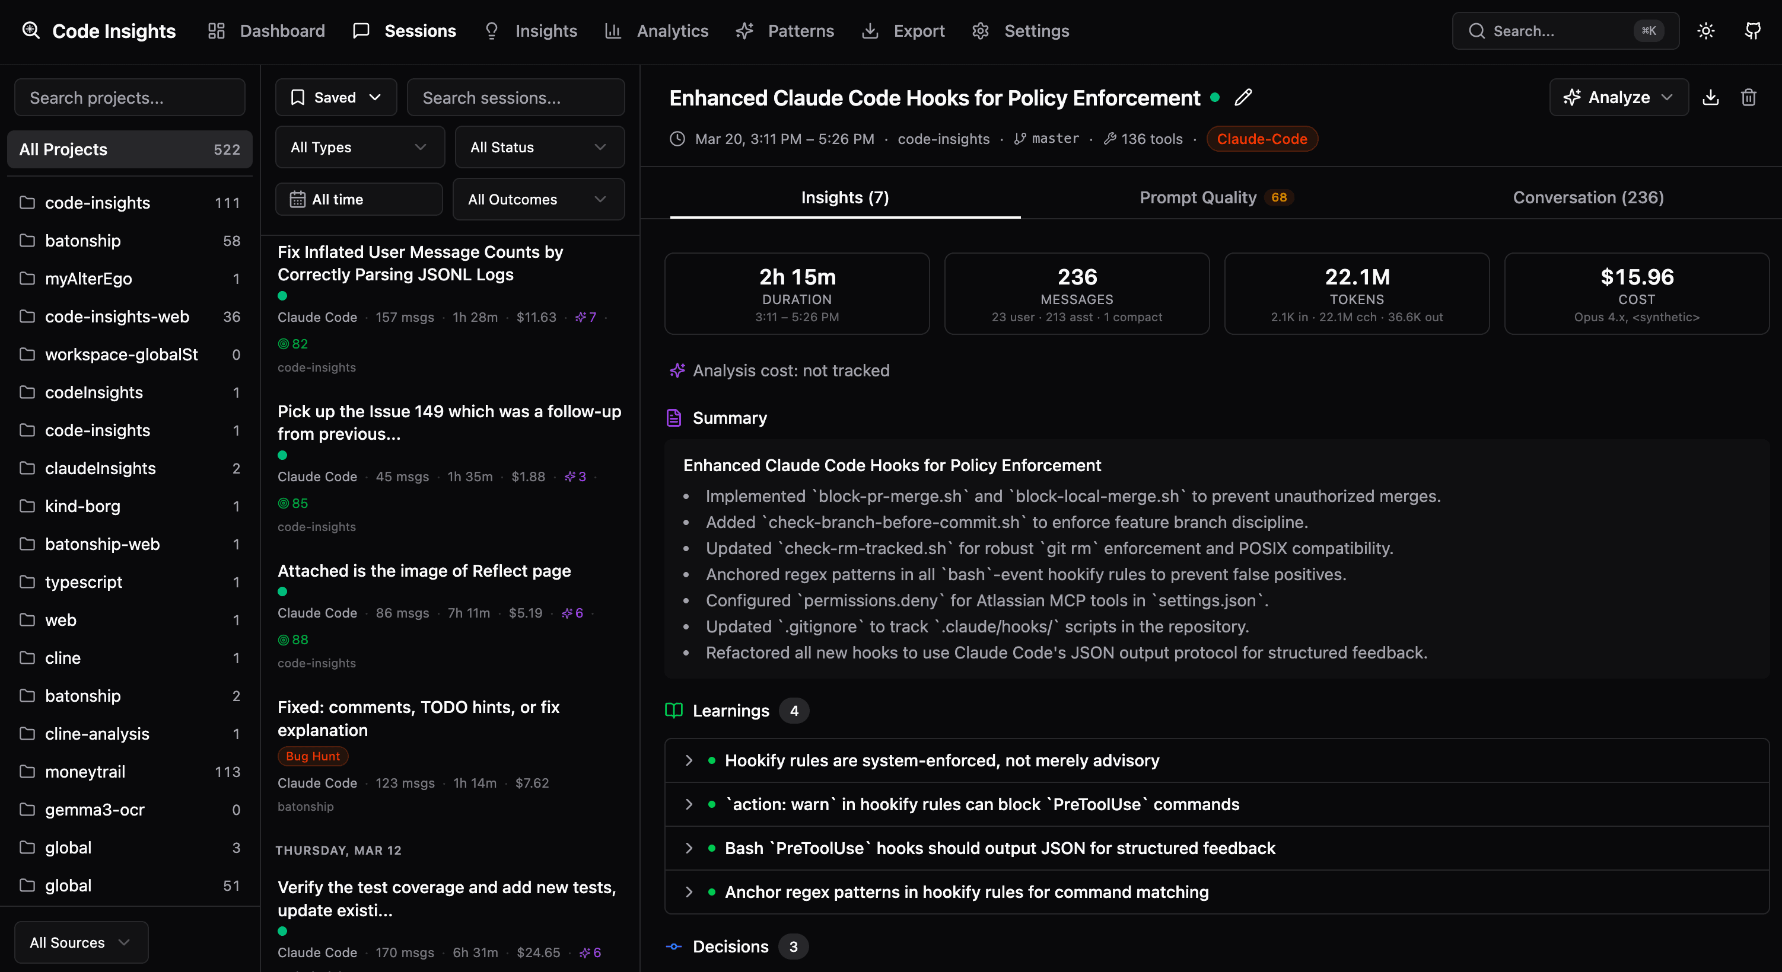Image resolution: width=1782 pixels, height=972 pixels.
Task: Open the Conversation (236) tab
Action: (x=1588, y=198)
